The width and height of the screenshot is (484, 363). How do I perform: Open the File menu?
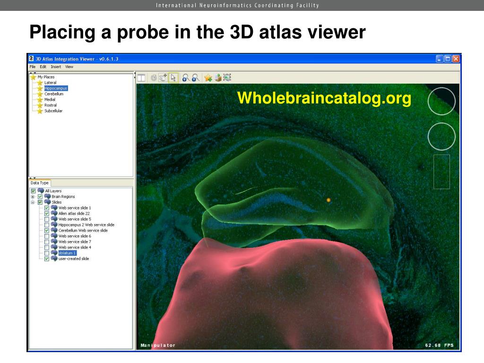33,67
